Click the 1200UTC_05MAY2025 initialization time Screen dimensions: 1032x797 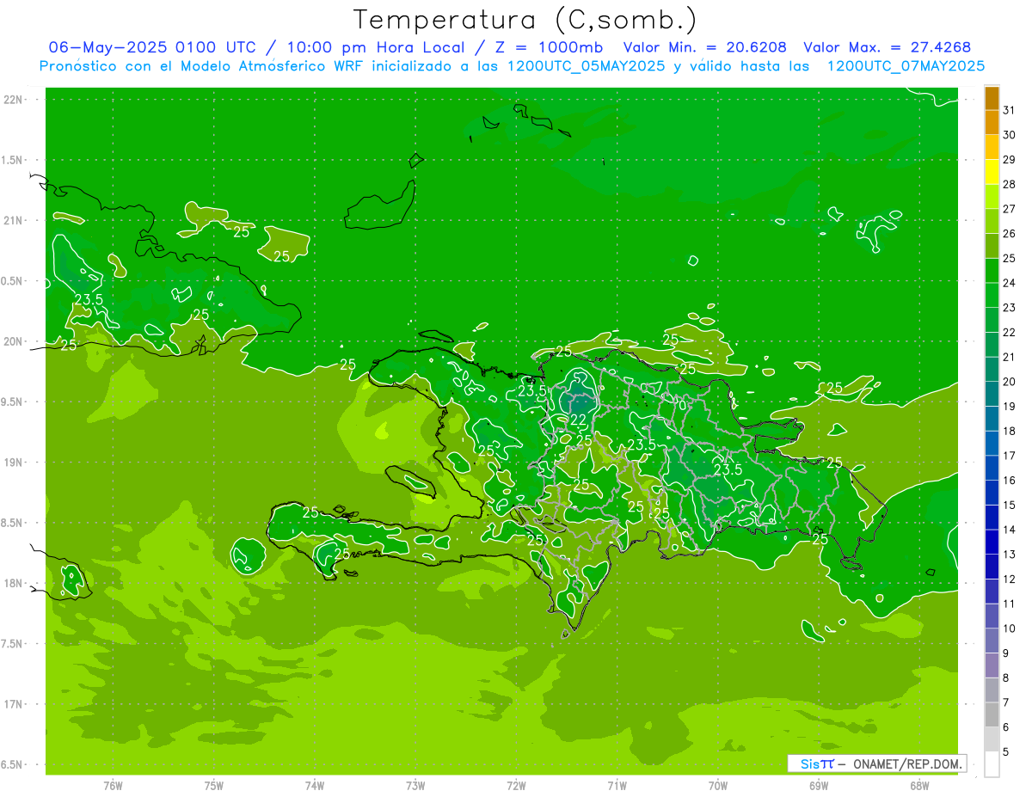click(586, 65)
